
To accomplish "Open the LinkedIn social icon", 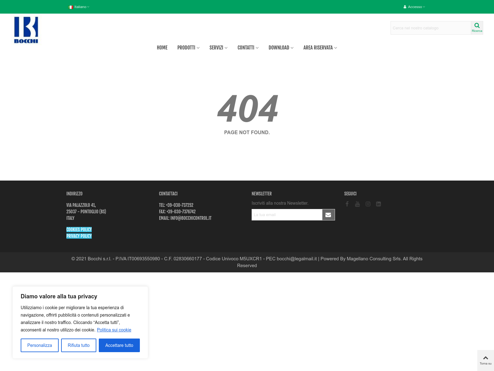I will point(379,204).
